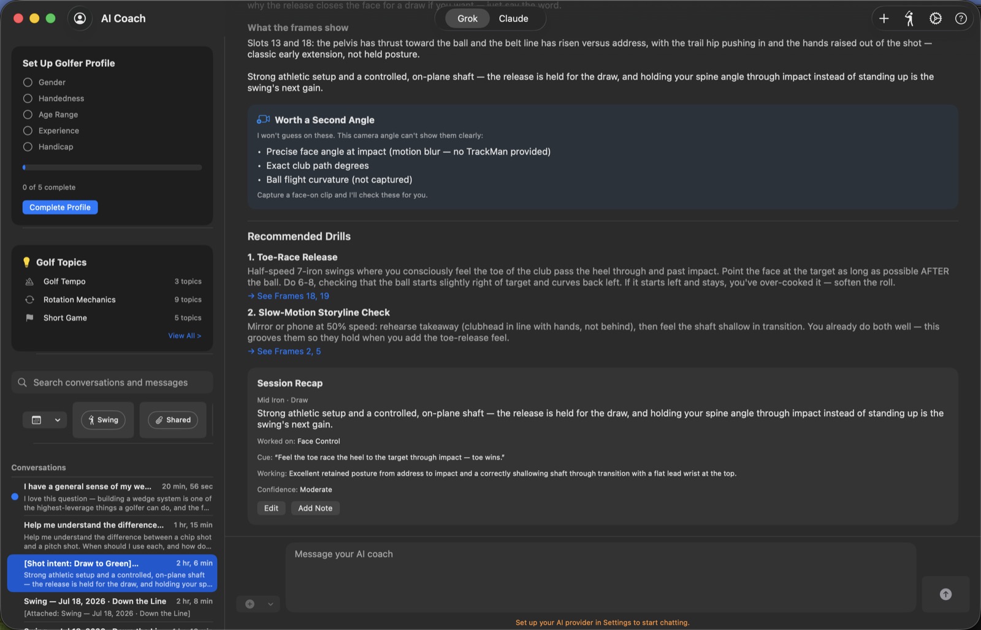Click 'Set up your AI provider in Settings' notice

coord(603,623)
